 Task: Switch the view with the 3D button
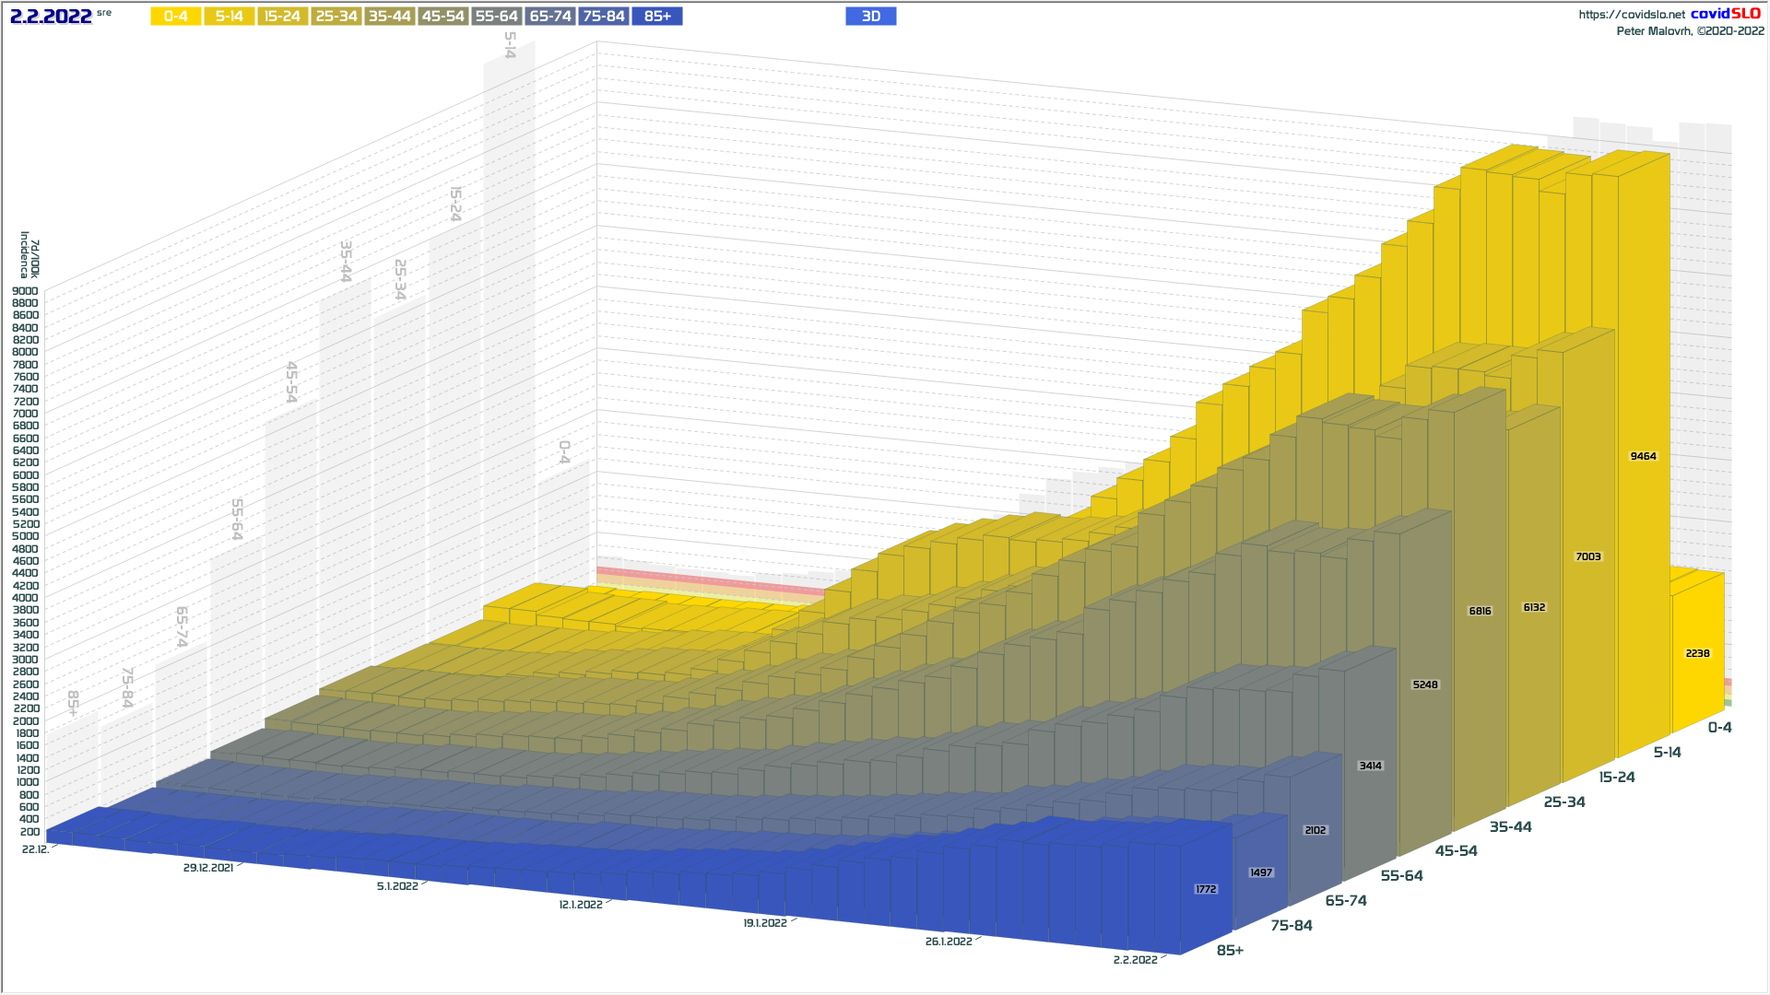point(870,17)
